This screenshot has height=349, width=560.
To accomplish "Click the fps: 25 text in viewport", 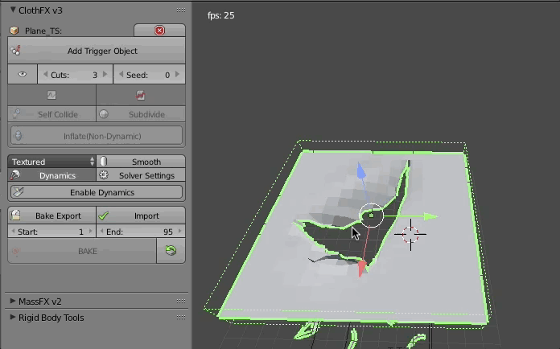I will [221, 15].
